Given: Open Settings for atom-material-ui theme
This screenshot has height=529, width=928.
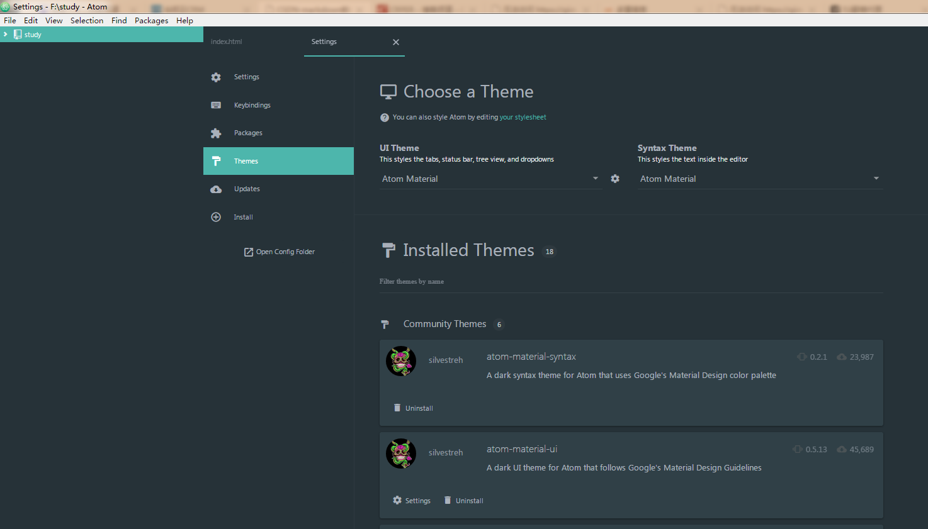Looking at the screenshot, I should click(412, 501).
